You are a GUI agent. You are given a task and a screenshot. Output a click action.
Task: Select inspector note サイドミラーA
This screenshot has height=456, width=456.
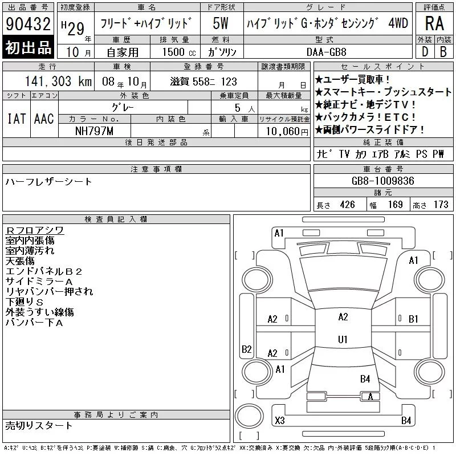(x=39, y=282)
